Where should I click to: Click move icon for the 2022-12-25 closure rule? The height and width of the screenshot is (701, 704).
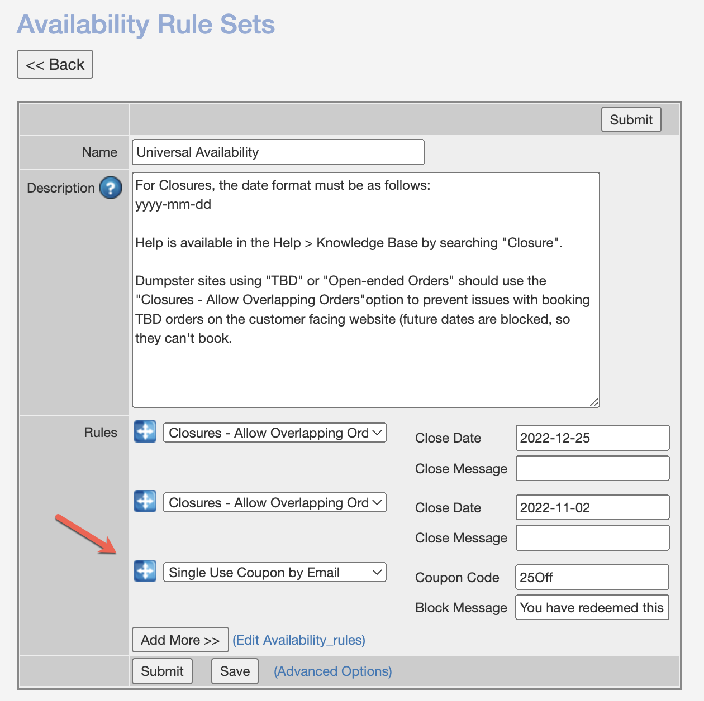pyautogui.click(x=145, y=432)
